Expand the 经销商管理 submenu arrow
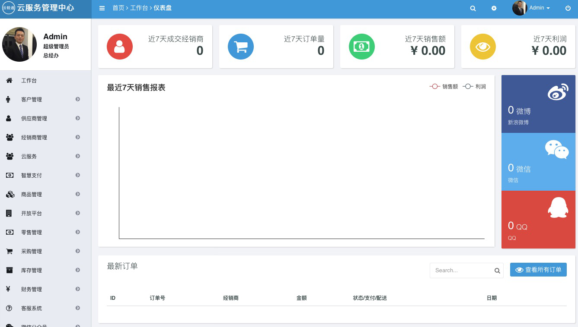This screenshot has height=327, width=578. pyautogui.click(x=78, y=137)
